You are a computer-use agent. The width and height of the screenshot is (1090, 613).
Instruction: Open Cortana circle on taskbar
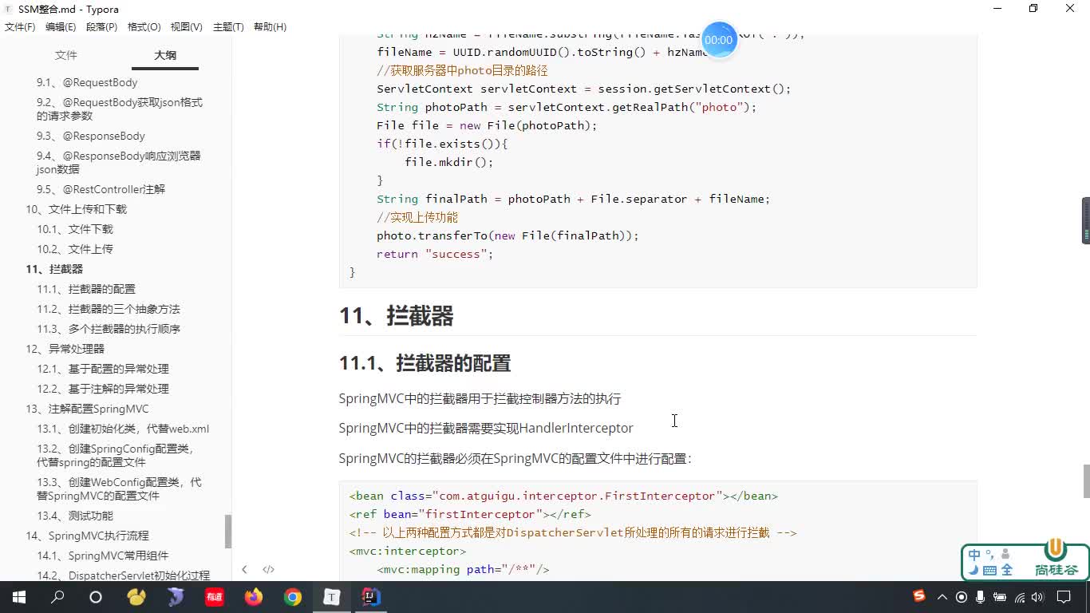96,597
